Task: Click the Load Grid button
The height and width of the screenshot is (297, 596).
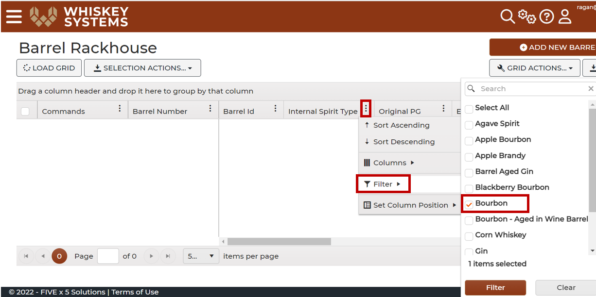Action: (x=49, y=68)
